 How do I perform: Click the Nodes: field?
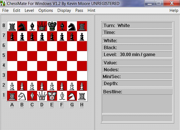click(x=137, y=70)
